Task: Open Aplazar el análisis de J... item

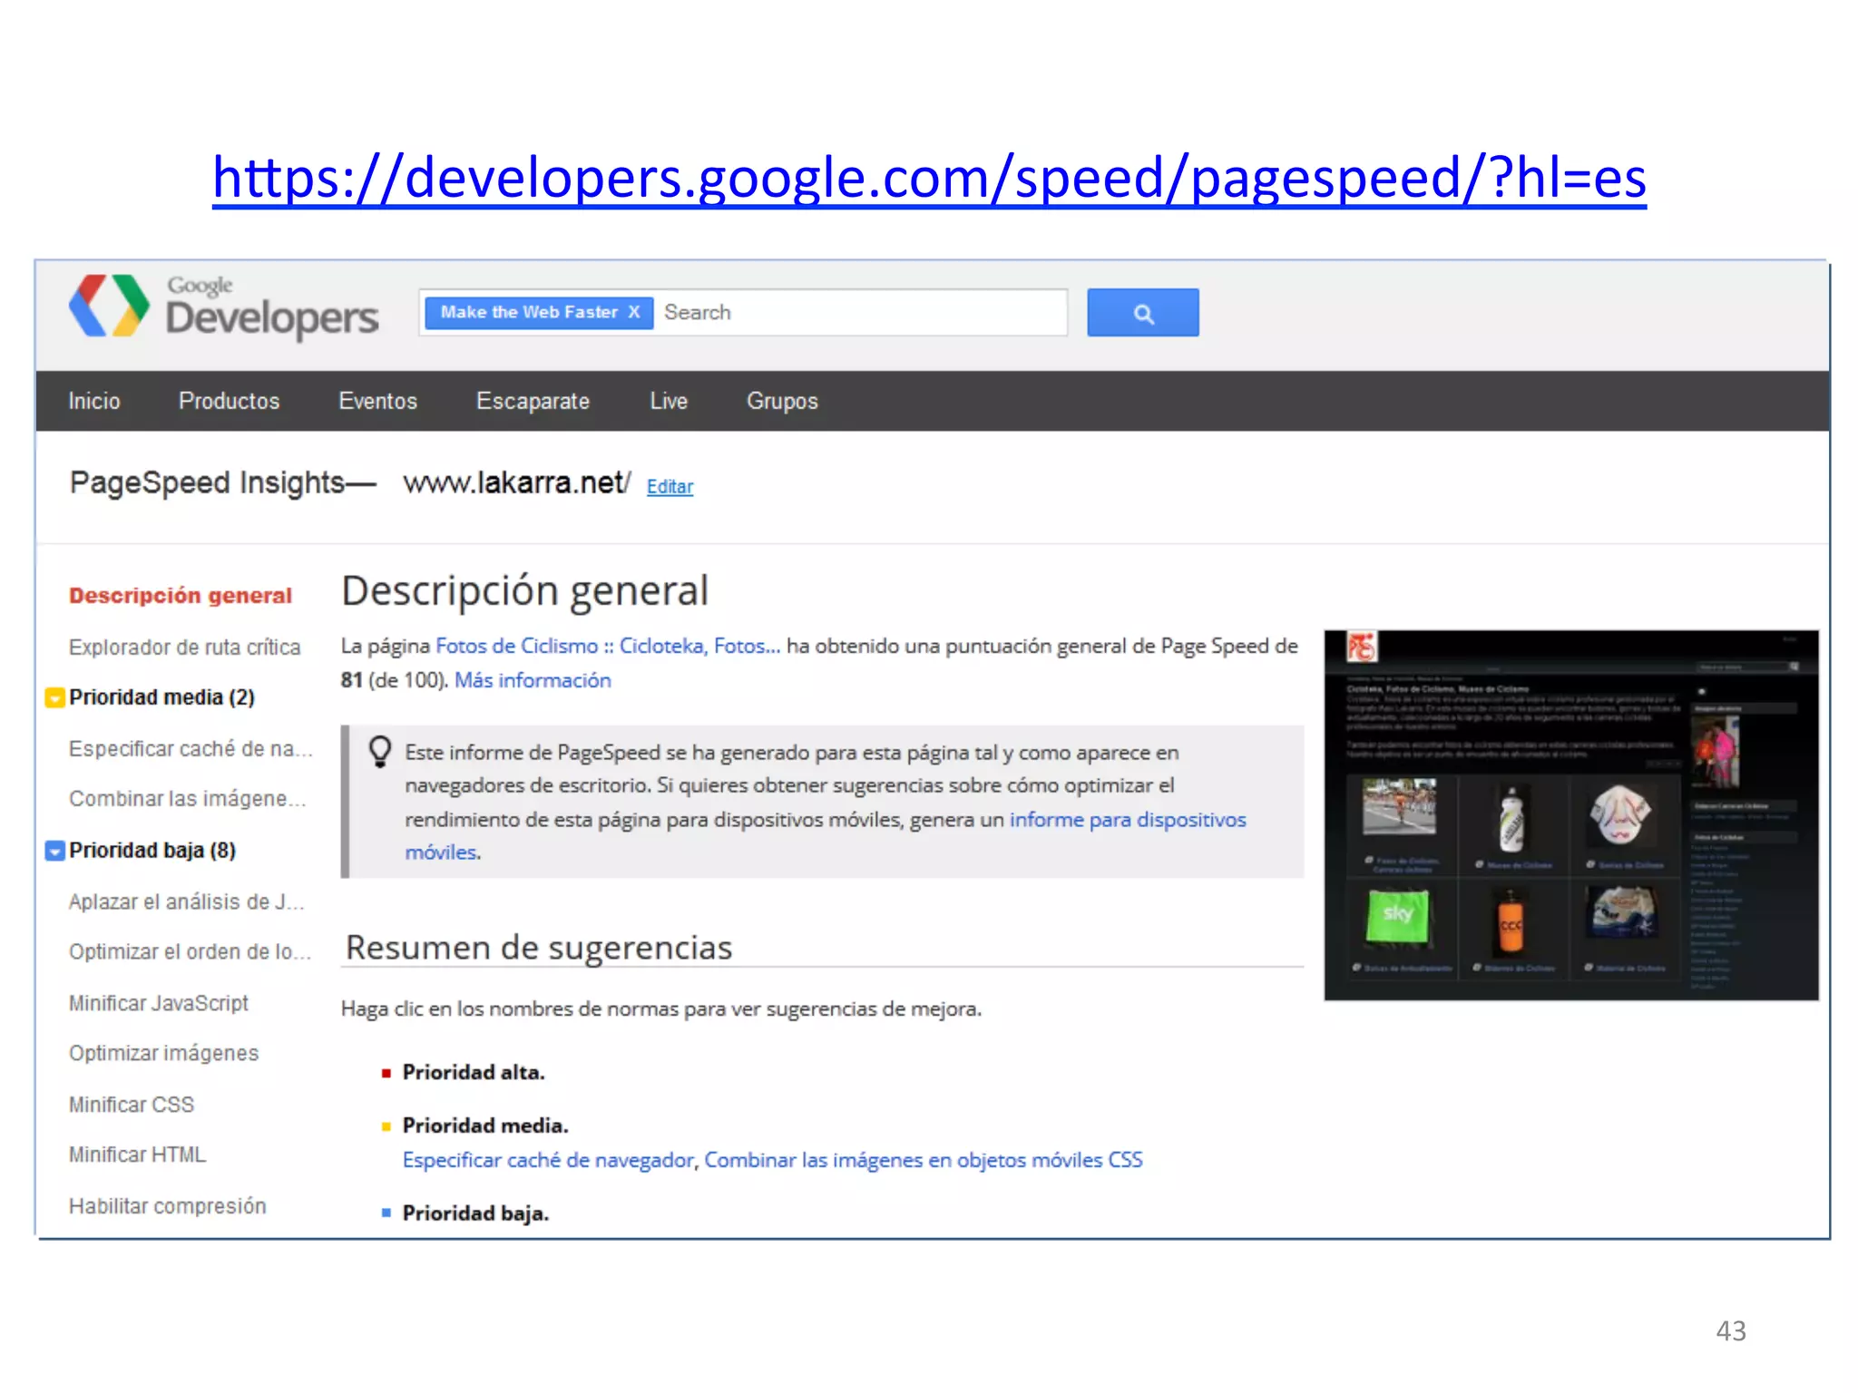Action: (x=187, y=901)
